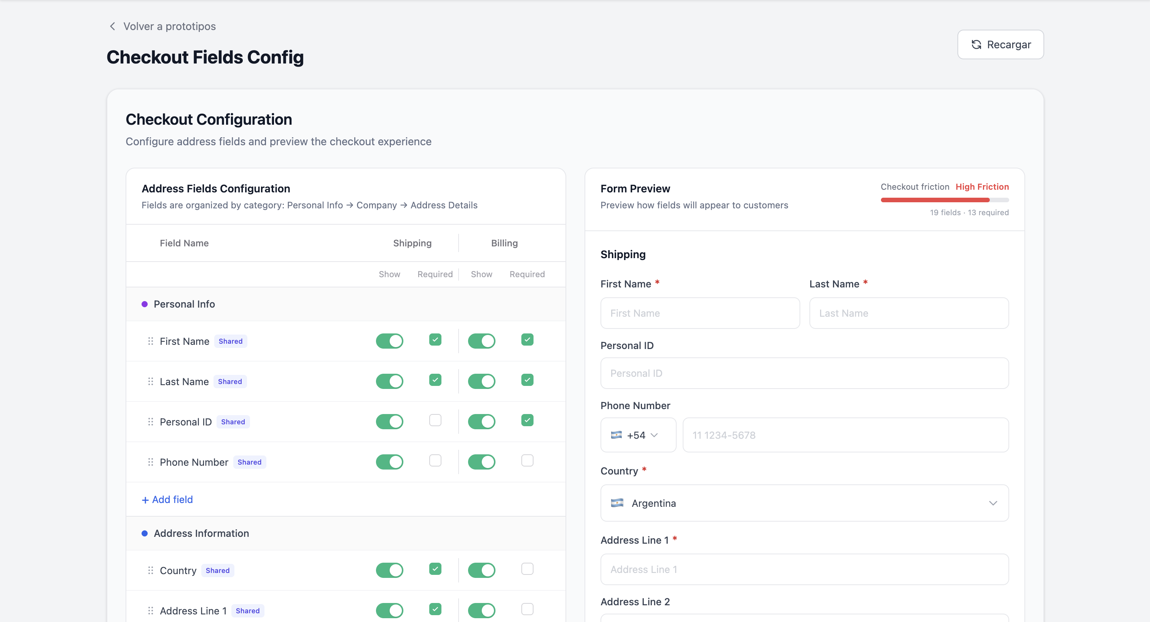The image size is (1150, 622).
Task: Check the Shipping Required checkbox for Personal ID
Action: pos(435,420)
